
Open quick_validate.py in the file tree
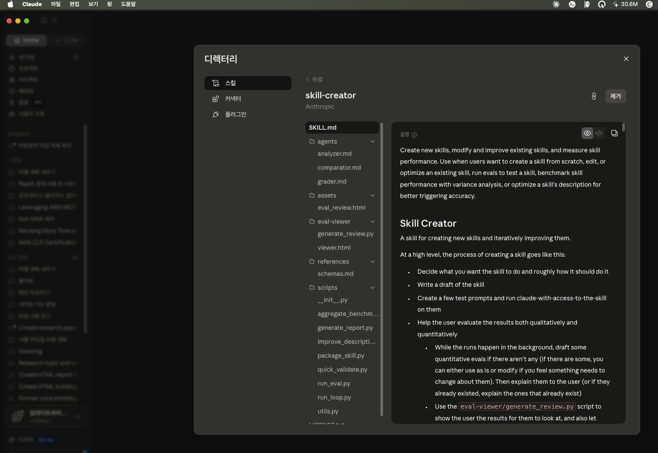(342, 369)
